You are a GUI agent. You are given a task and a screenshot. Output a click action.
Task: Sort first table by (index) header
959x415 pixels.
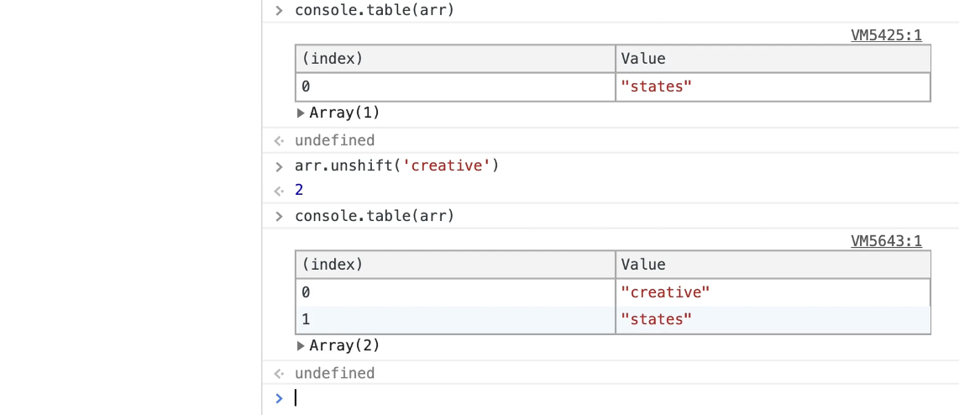click(x=455, y=59)
